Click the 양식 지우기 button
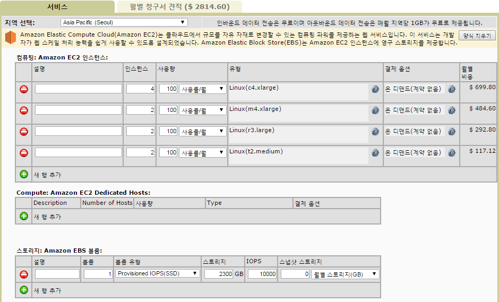The width and height of the screenshot is (499, 302). (x=477, y=36)
